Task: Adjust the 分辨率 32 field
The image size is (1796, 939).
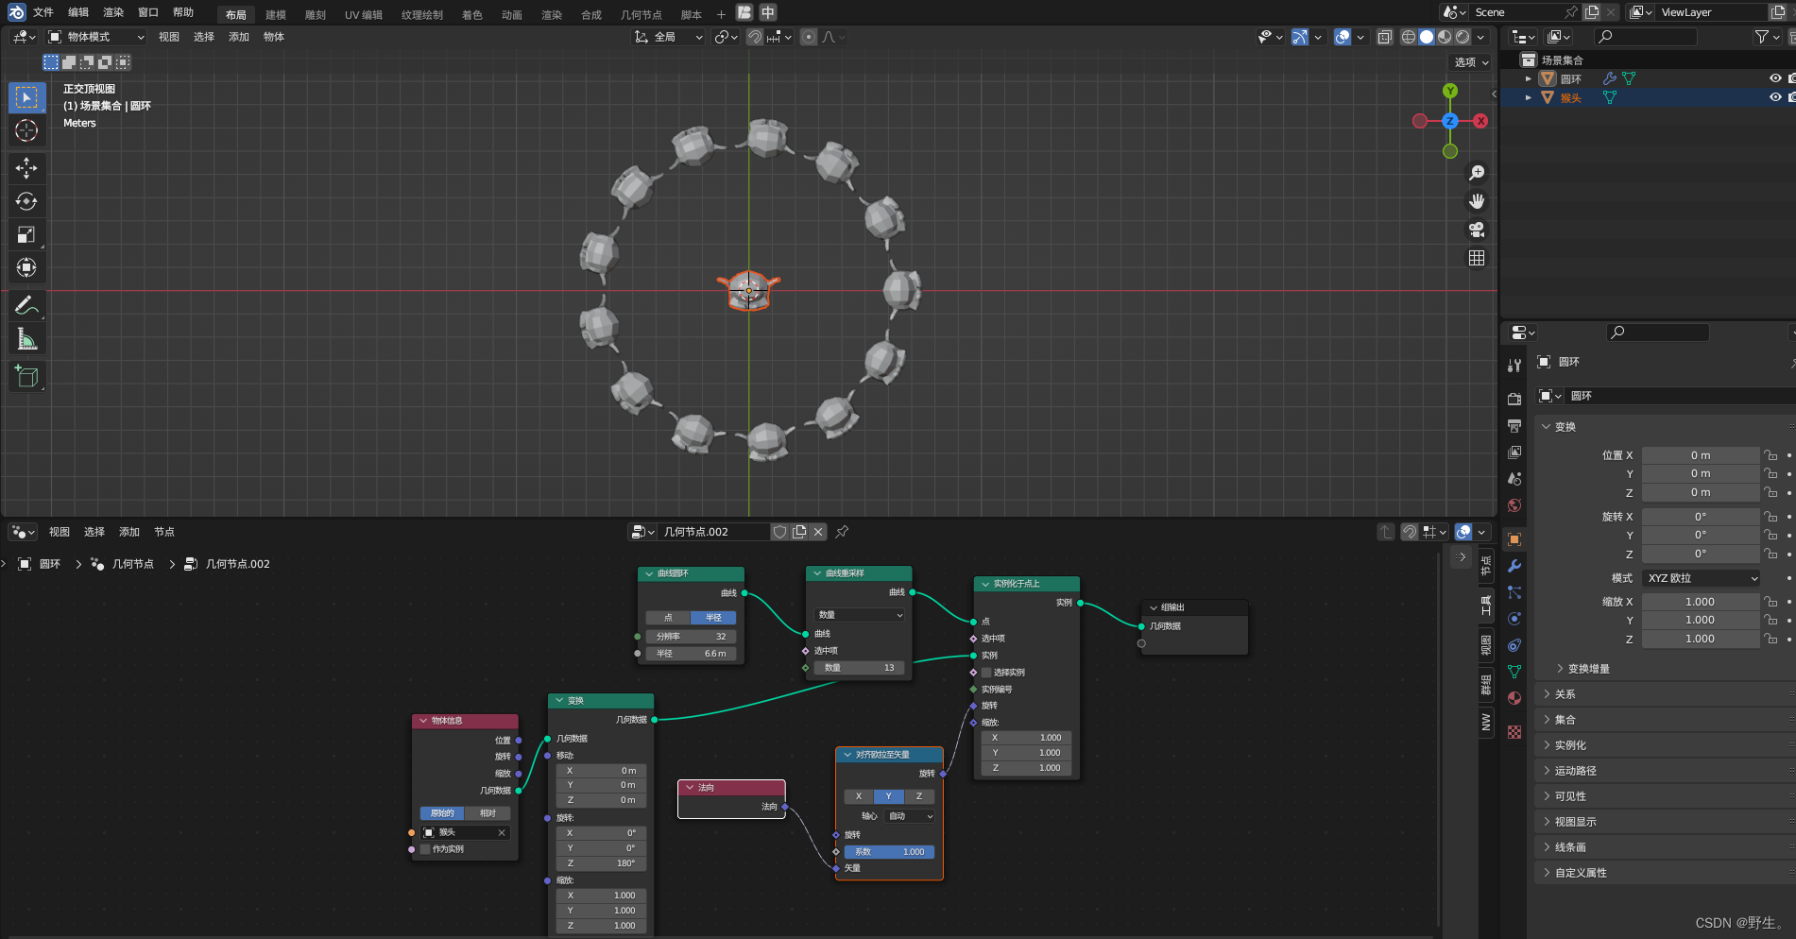Action: coord(691,637)
